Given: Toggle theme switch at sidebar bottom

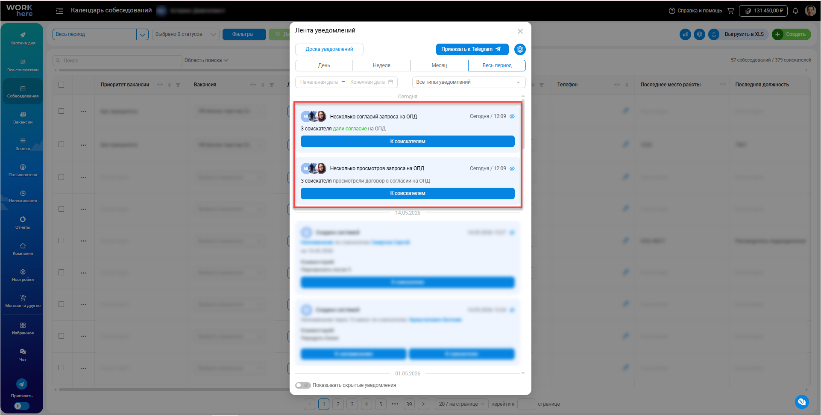Looking at the screenshot, I should click(21, 406).
